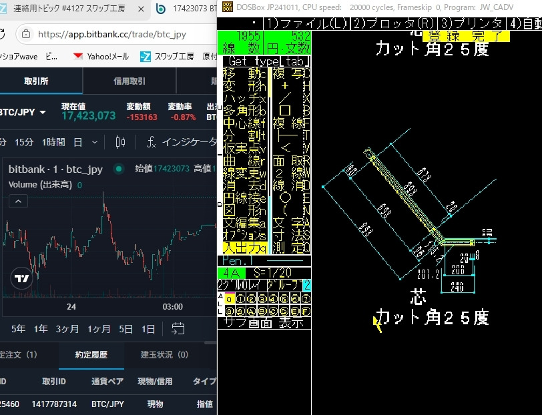The image size is (542, 415).
Task: Expand the BTC/JPY pair dropdown
Action: point(43,112)
